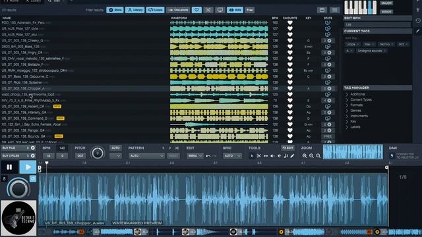Toggle the Library filter button
This screenshot has height=237, width=422.
(x=135, y=10)
